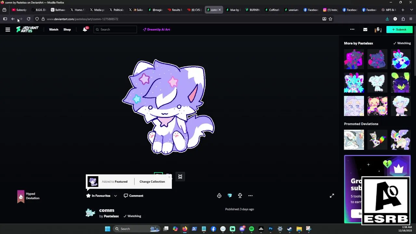Open the Windows Start menu
Image resolution: width=416 pixels, height=234 pixels.
[x=107, y=229]
